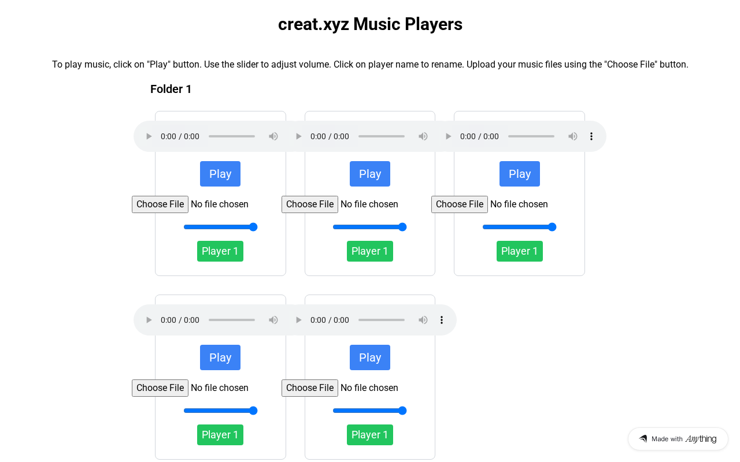Click the speaker icon in the bottom-left player

pyautogui.click(x=273, y=320)
